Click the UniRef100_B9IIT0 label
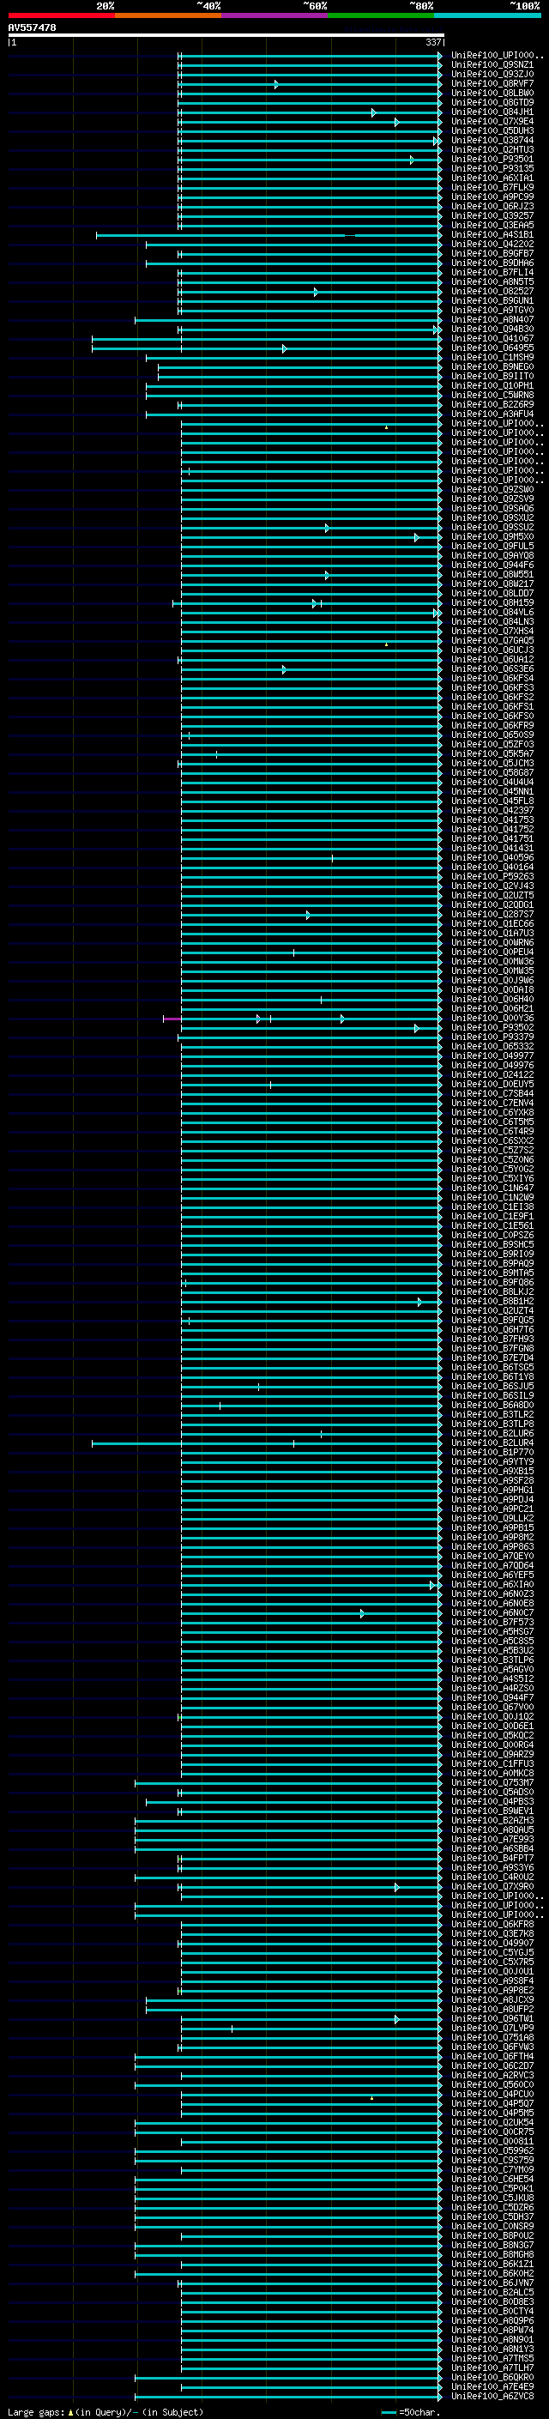Viewport: 549px width, 2419px height. click(492, 377)
